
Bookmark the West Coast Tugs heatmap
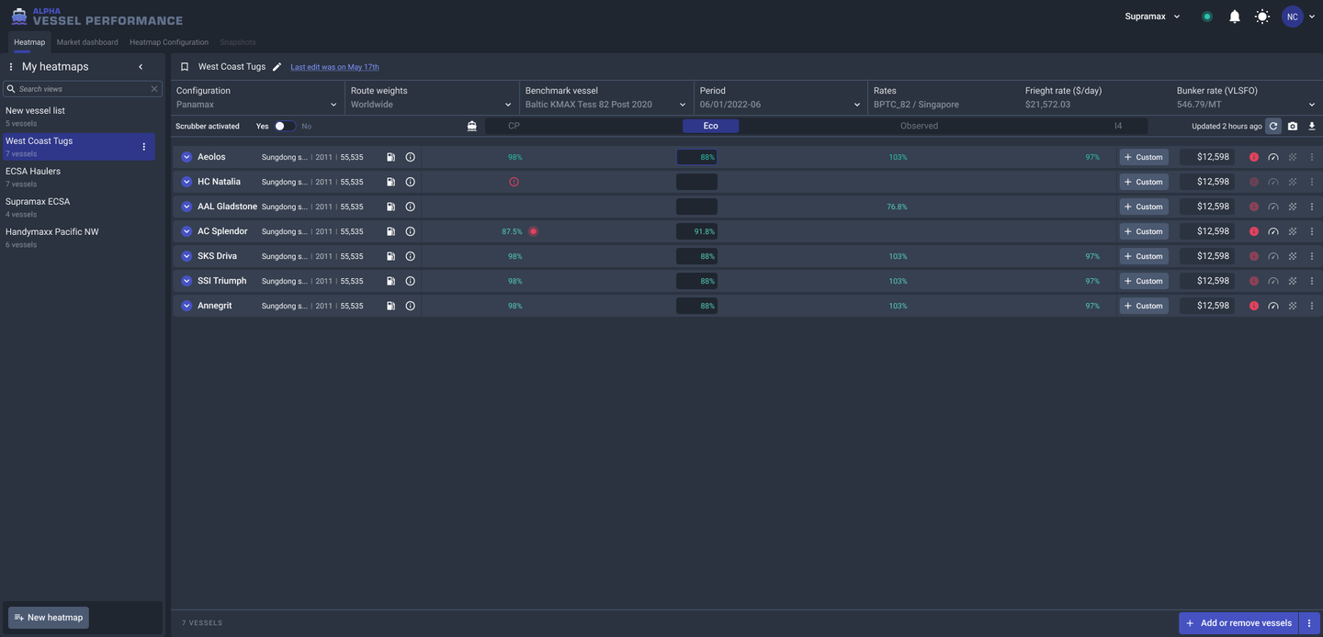pos(185,67)
